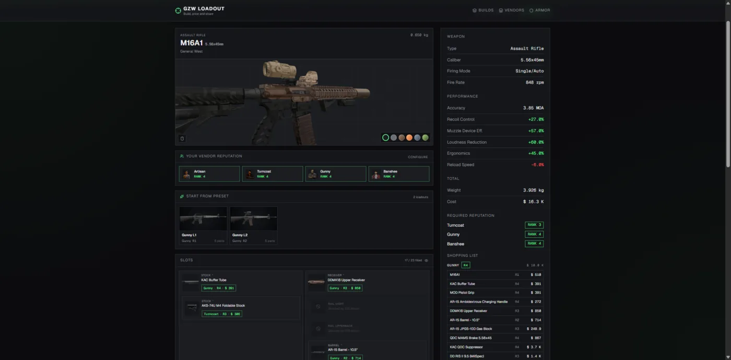Select the gray camo swatch

[x=394, y=138]
